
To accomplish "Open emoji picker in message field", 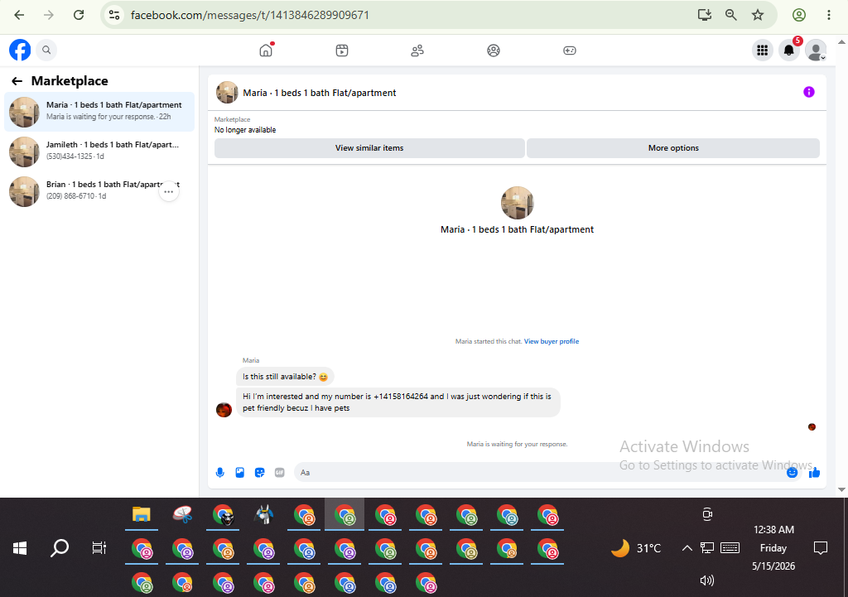I will [792, 473].
